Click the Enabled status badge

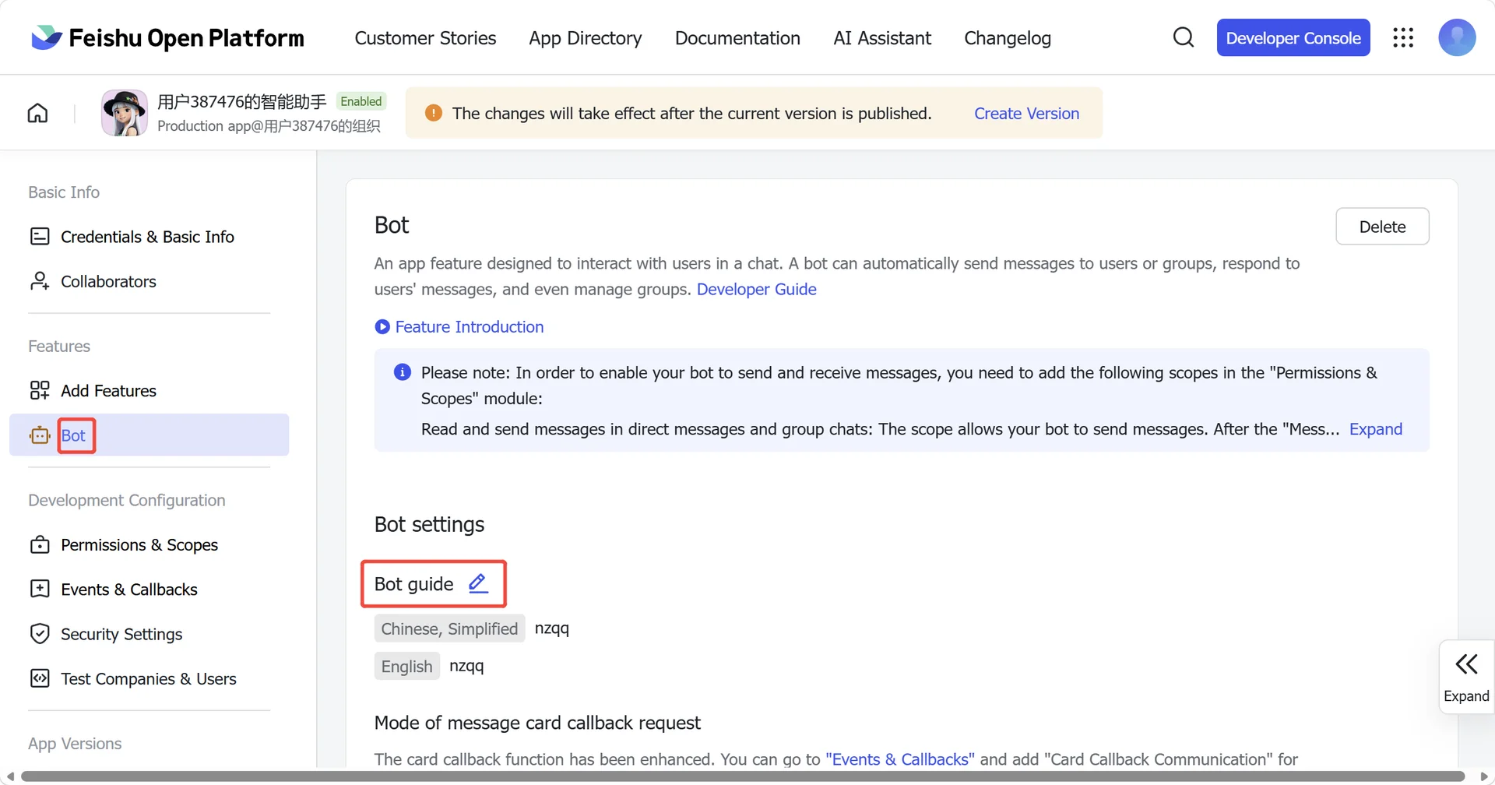tap(361, 101)
